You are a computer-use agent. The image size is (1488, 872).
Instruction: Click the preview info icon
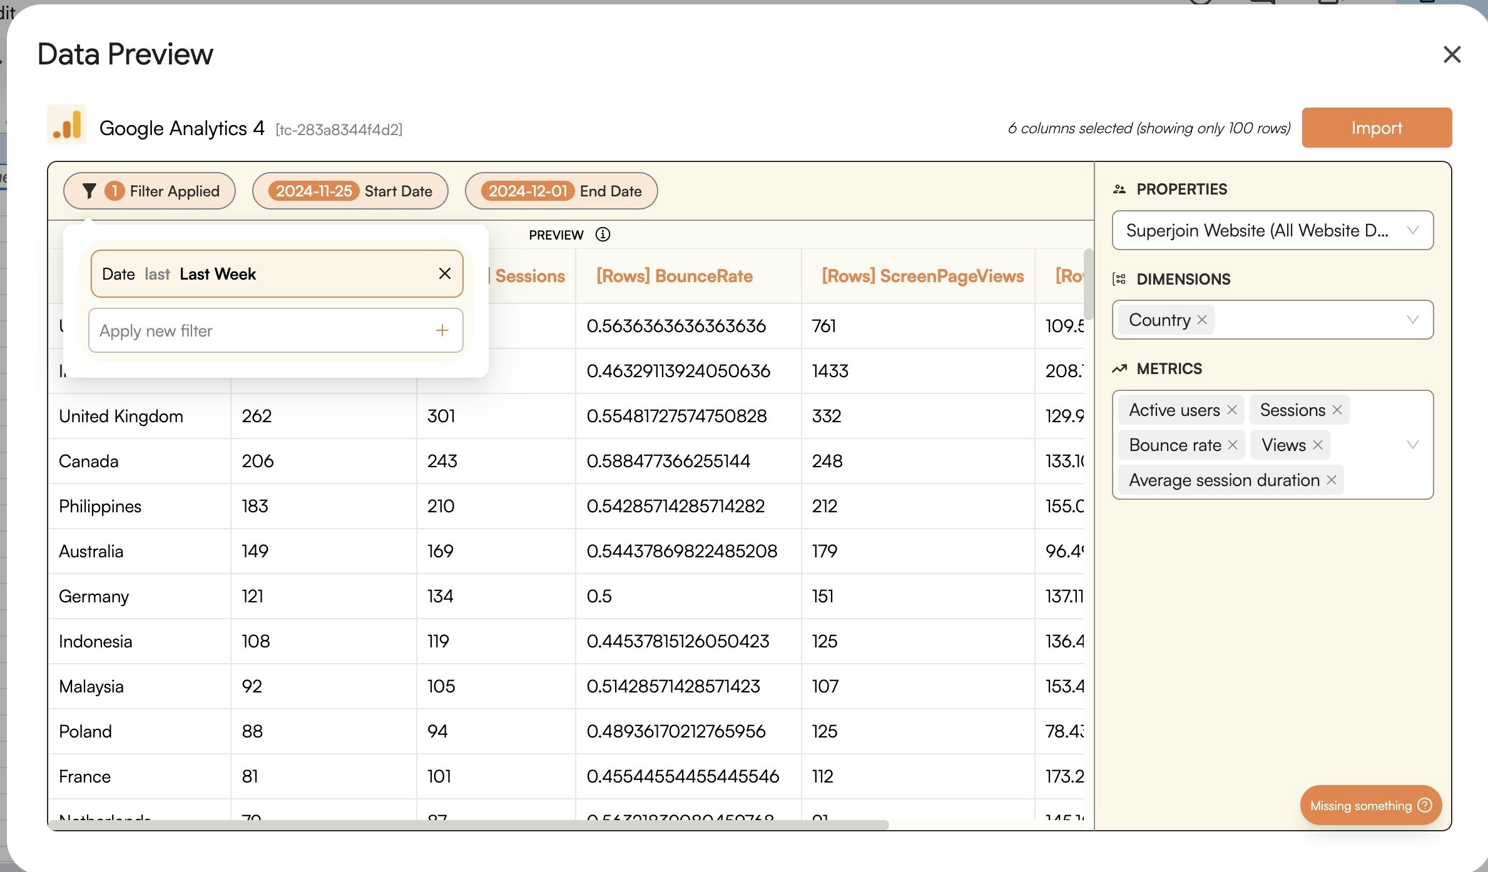(603, 235)
